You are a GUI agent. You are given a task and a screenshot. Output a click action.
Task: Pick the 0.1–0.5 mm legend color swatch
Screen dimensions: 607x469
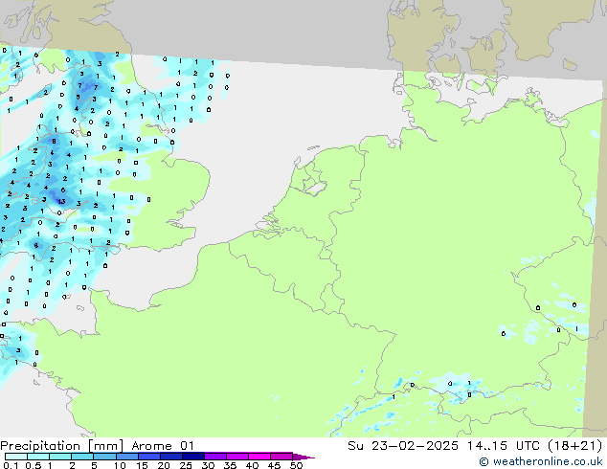(x=16, y=457)
